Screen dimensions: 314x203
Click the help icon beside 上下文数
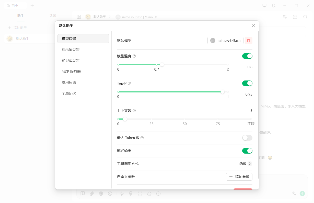[x=134, y=111]
